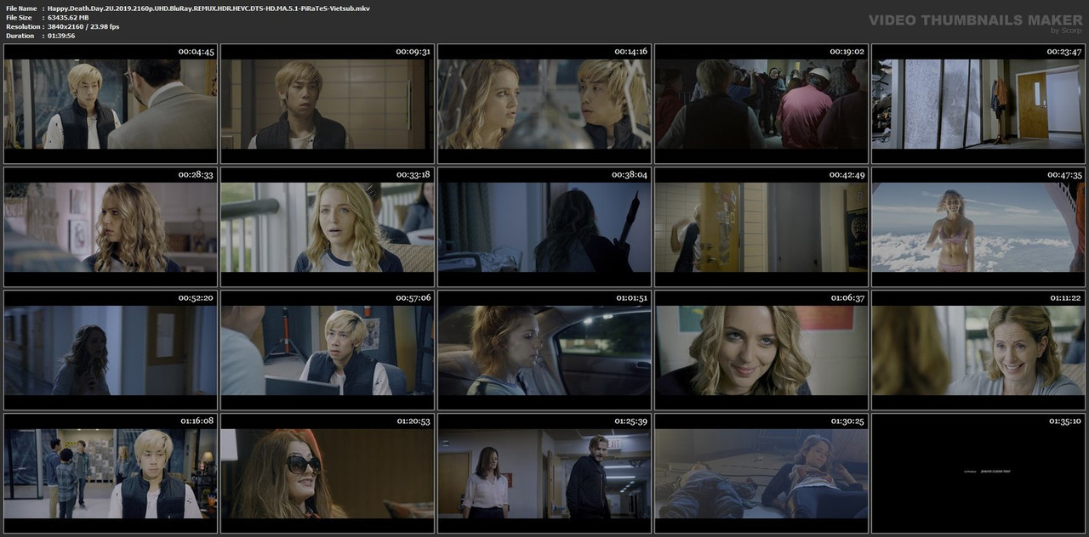Open the thumbnail at 01:20:53
This screenshot has width=1089, height=537.
(x=328, y=473)
